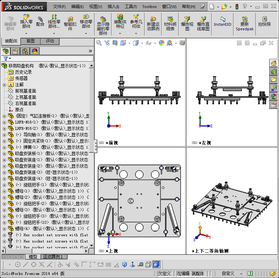The image size is (279, 278).
Task: Expand the 螺母<3> tree node
Action: click(4, 210)
